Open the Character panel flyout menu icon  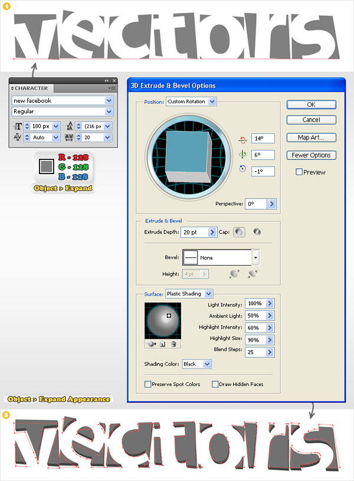click(112, 88)
